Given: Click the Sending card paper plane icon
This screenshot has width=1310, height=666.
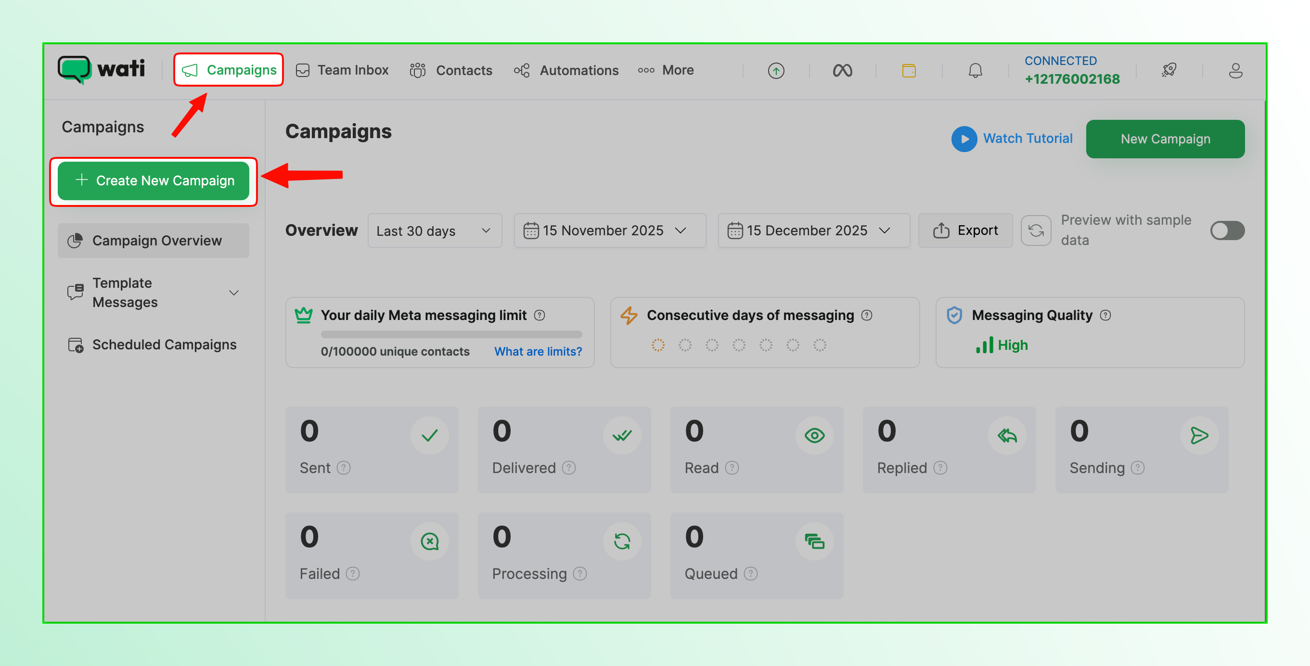Looking at the screenshot, I should (1199, 435).
